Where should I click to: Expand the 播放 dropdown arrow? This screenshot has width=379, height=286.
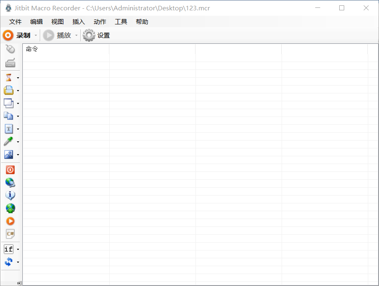coord(76,36)
